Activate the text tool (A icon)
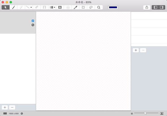 click(x=60, y=7)
